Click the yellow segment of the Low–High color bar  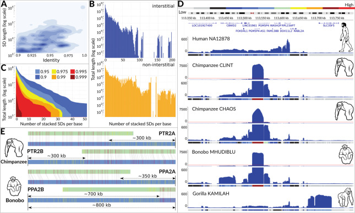tap(298, 8)
